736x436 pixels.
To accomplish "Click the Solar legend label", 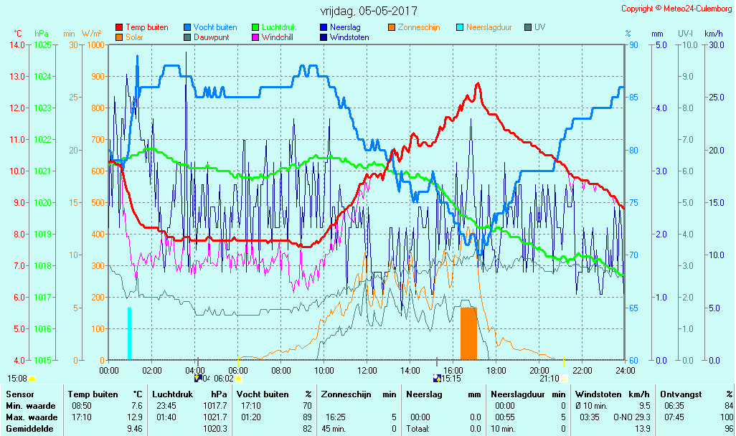I will tap(135, 37).
